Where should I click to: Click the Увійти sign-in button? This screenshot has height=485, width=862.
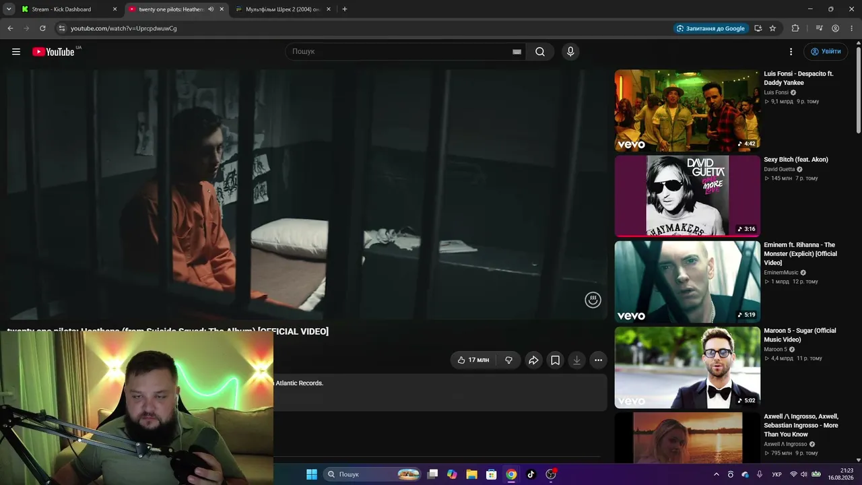(x=825, y=52)
